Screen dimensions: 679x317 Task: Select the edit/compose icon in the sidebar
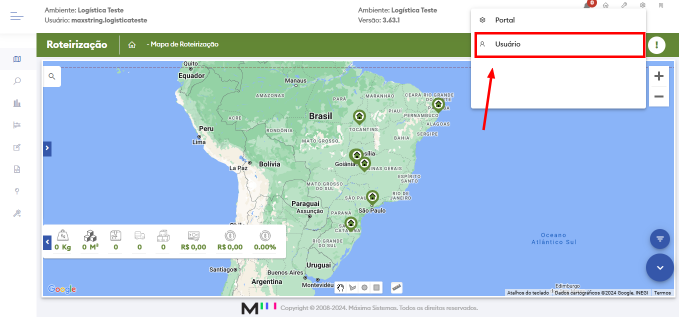pos(16,147)
